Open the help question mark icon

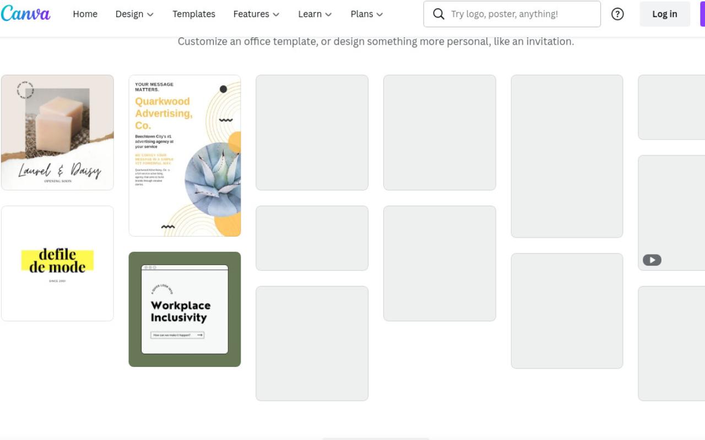click(617, 14)
